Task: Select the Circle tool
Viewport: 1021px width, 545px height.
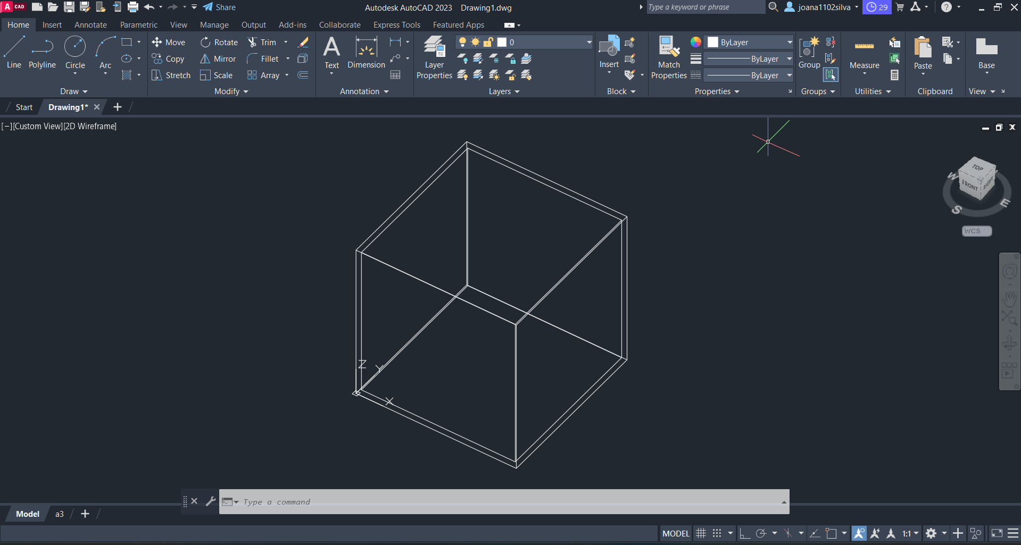Action: pos(75,53)
